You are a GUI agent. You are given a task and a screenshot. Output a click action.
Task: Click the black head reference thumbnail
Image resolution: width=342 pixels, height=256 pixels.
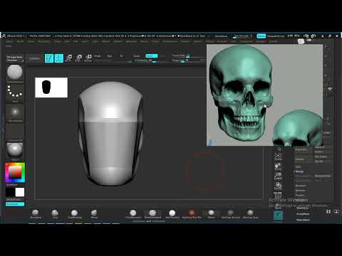point(51,87)
